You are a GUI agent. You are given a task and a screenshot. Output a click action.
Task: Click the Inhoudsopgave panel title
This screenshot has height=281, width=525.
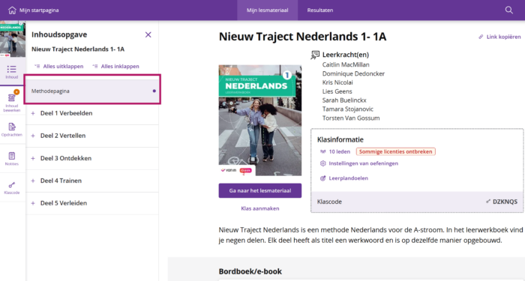[x=59, y=34]
